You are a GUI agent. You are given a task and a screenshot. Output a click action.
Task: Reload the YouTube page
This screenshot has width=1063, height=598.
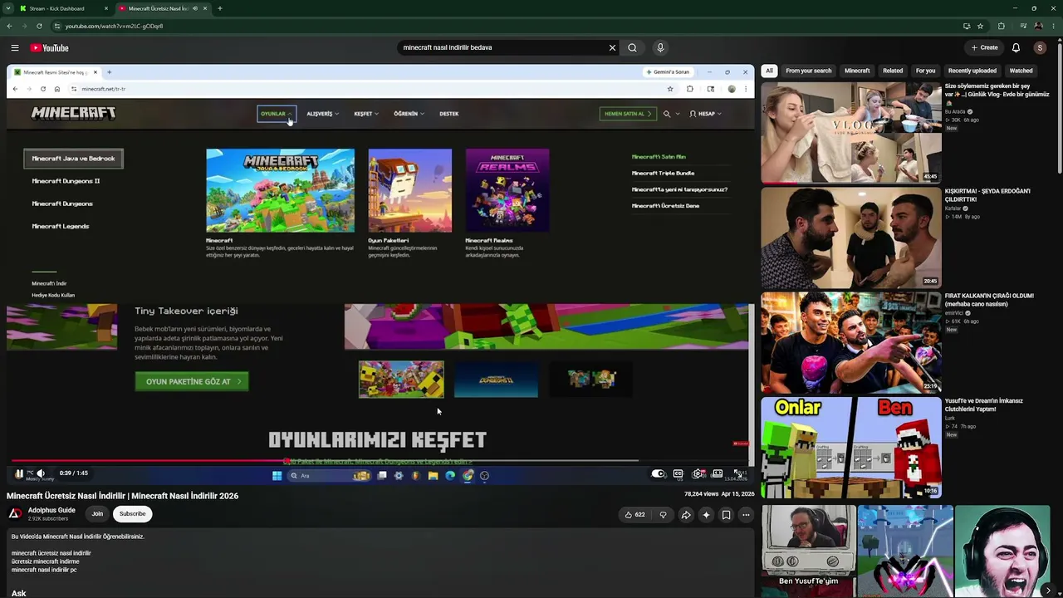coord(39,26)
